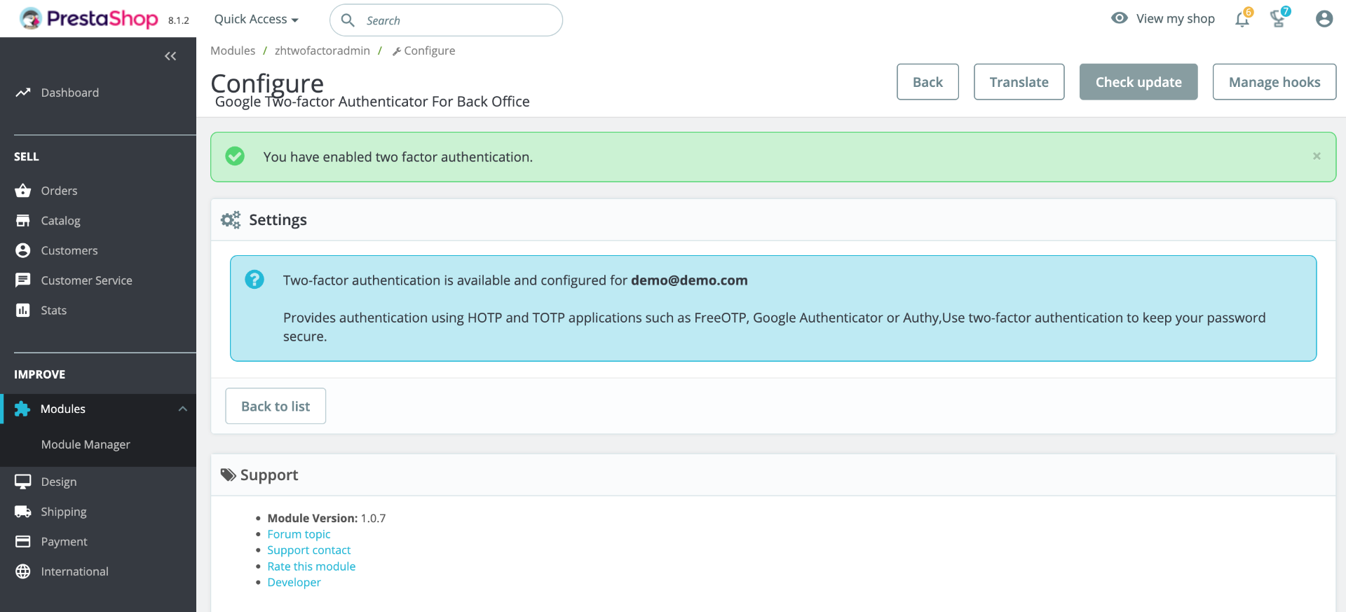The width and height of the screenshot is (1346, 612).
Task: Click Check update button
Action: point(1138,82)
